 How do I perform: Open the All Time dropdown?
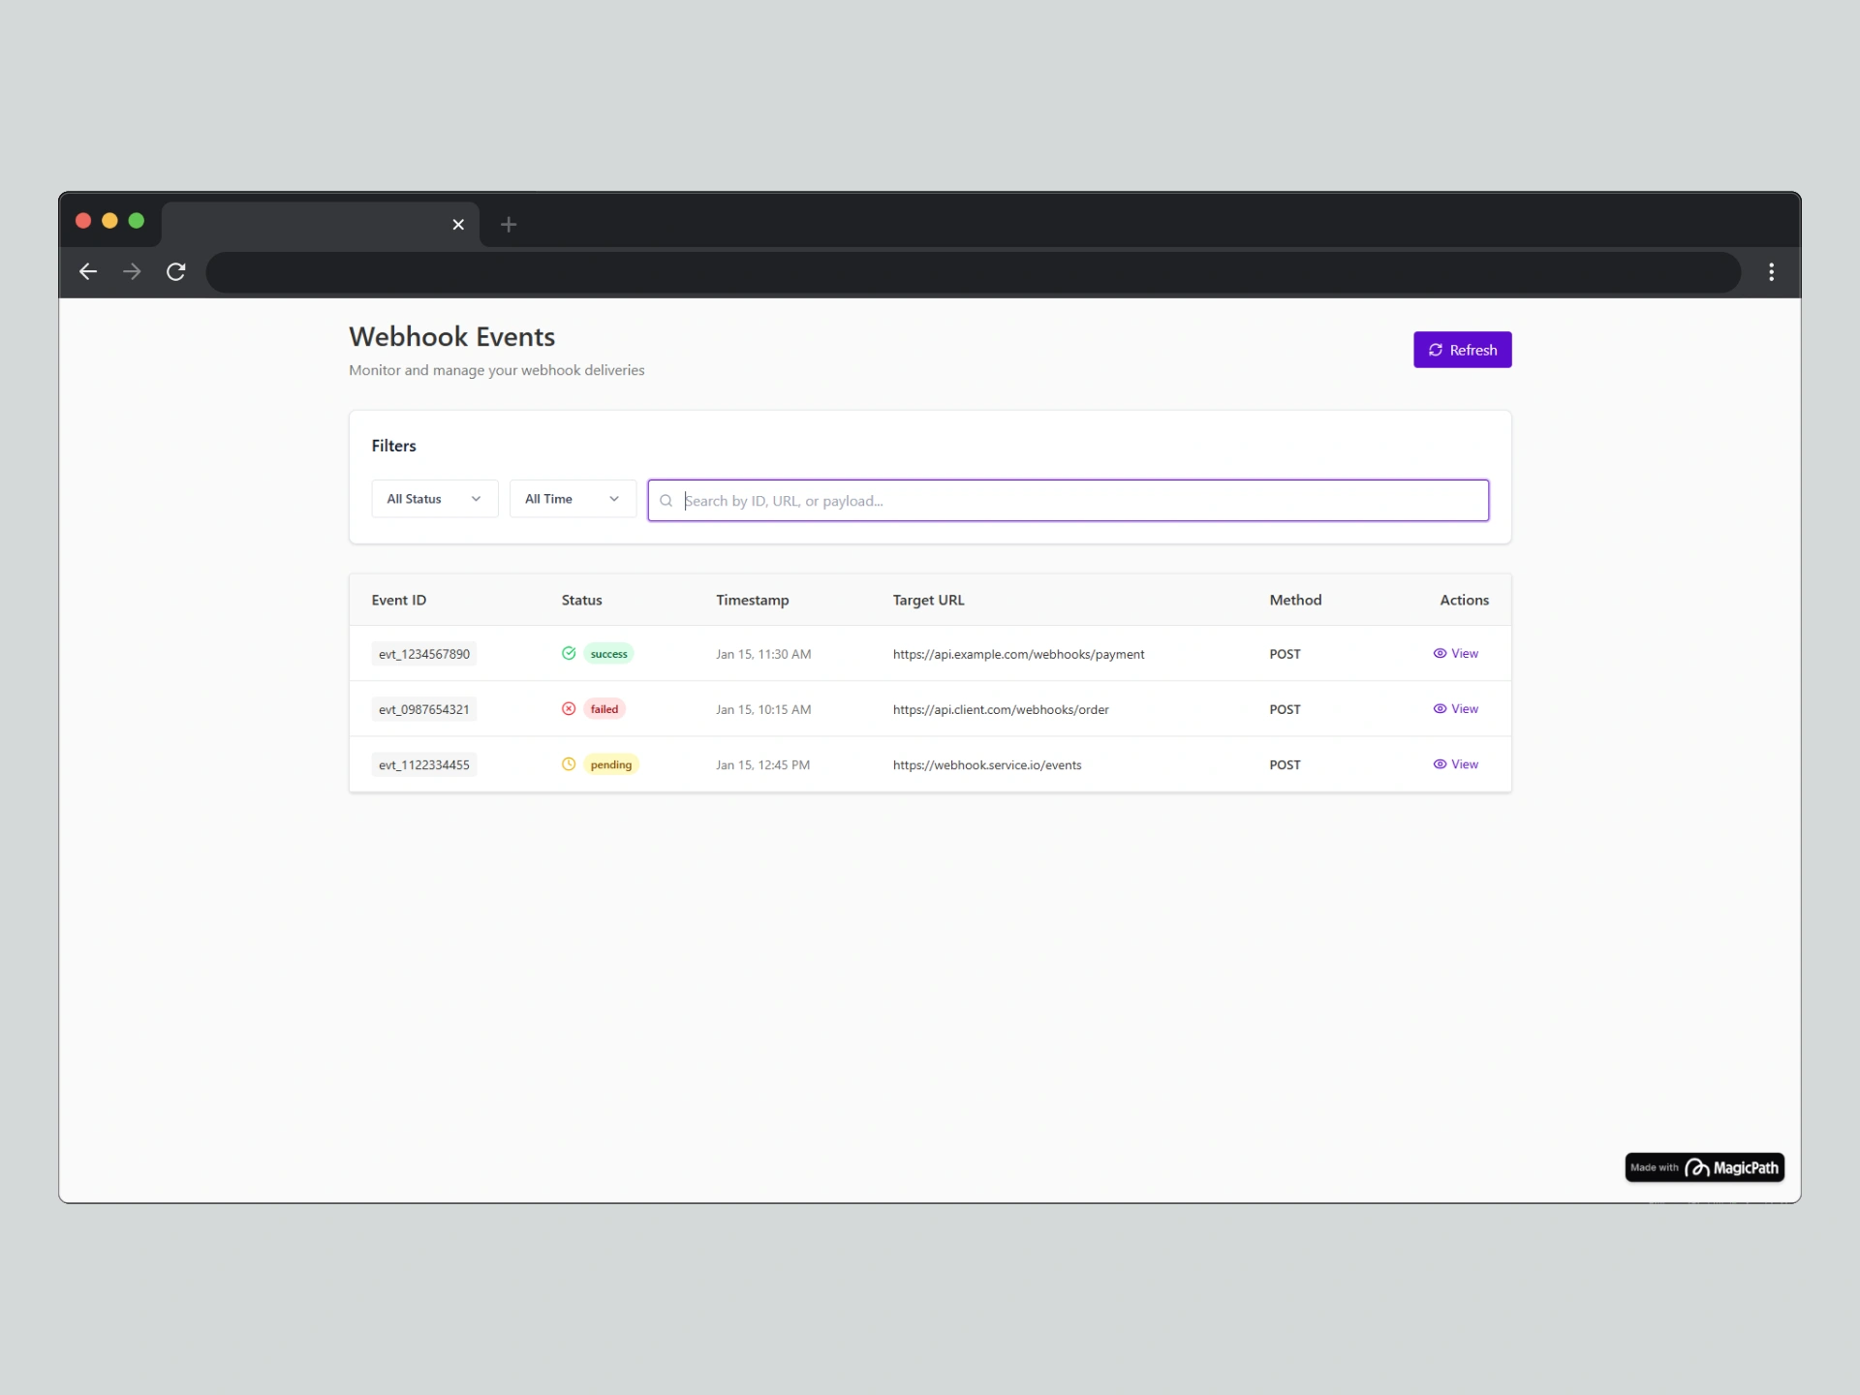[572, 499]
